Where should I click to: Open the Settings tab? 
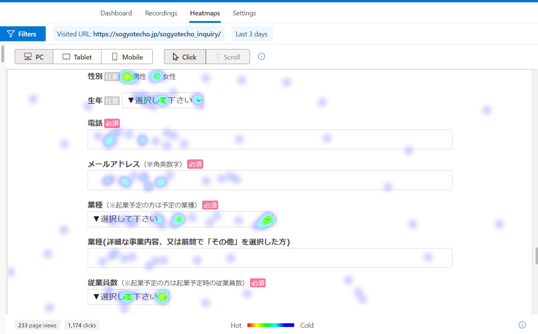pyautogui.click(x=244, y=13)
